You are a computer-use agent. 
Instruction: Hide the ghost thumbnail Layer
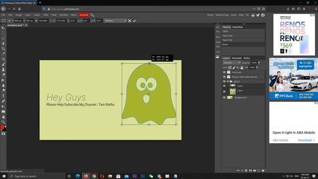(x=224, y=91)
